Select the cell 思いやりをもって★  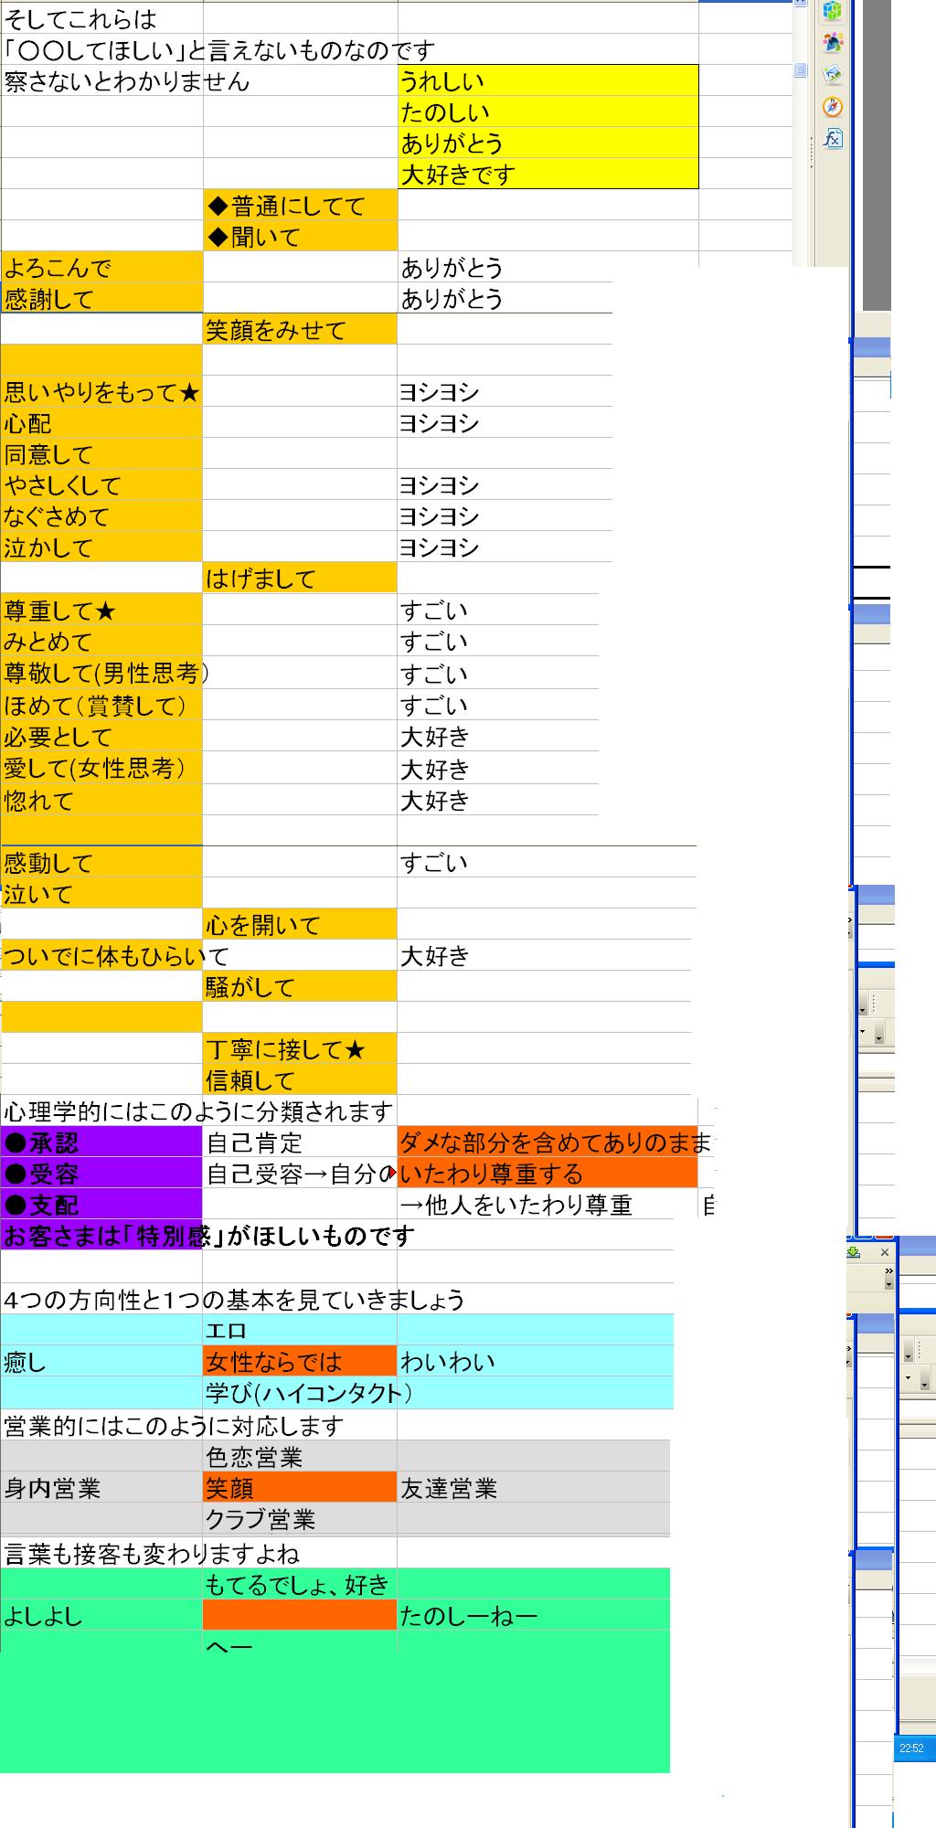point(101,391)
